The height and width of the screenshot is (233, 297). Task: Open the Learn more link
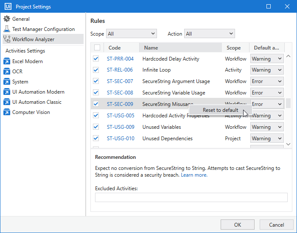(x=194, y=175)
